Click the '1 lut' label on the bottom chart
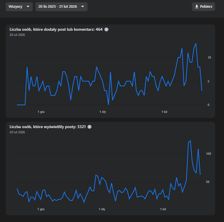 (163, 209)
